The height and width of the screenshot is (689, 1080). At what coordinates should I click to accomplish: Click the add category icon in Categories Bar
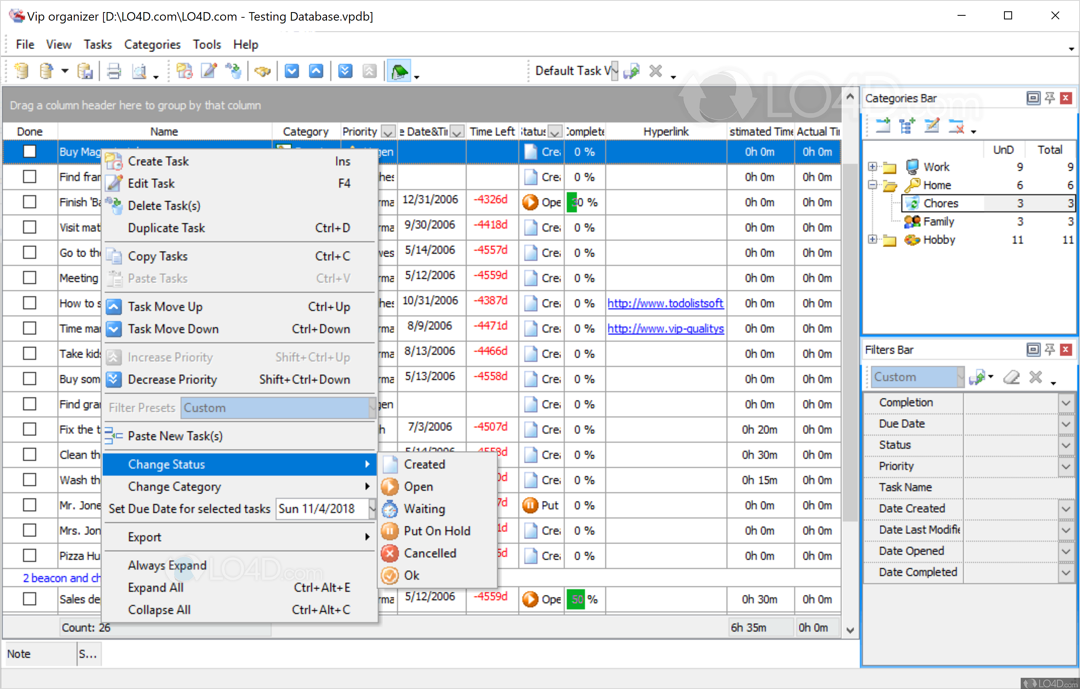pos(883,126)
